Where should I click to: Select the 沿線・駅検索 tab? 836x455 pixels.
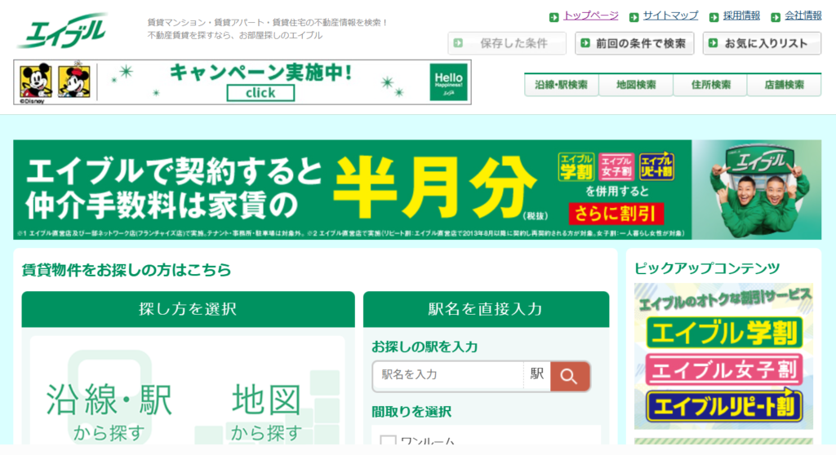coord(562,85)
